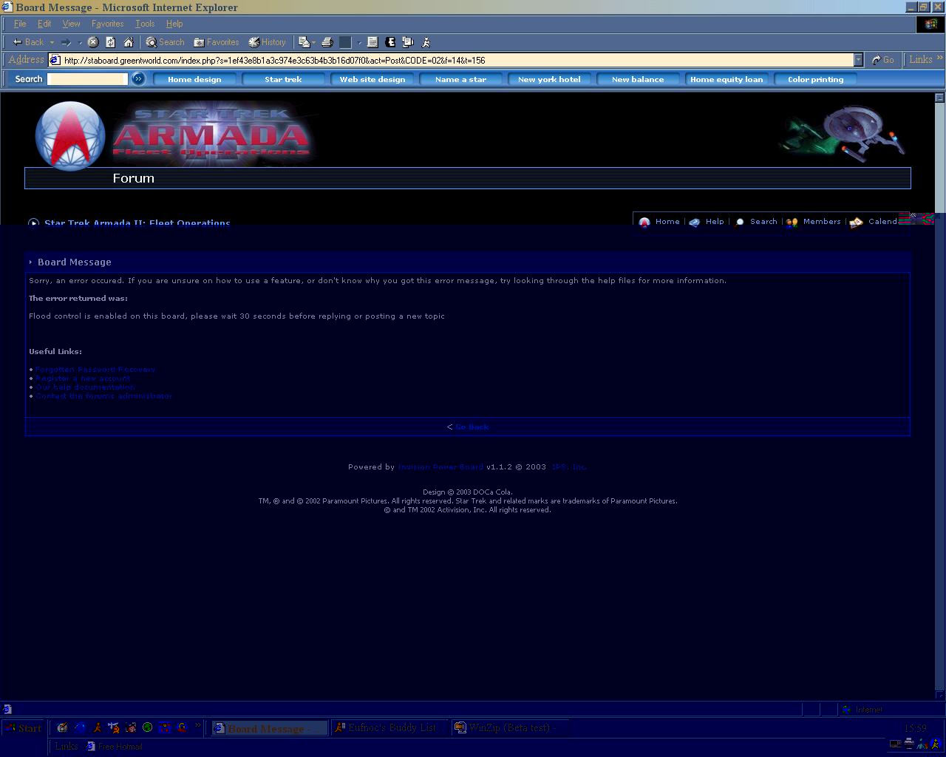Open Star Trek Armada II: Fleet Operations link
The width and height of the screenshot is (946, 757).
(x=137, y=223)
